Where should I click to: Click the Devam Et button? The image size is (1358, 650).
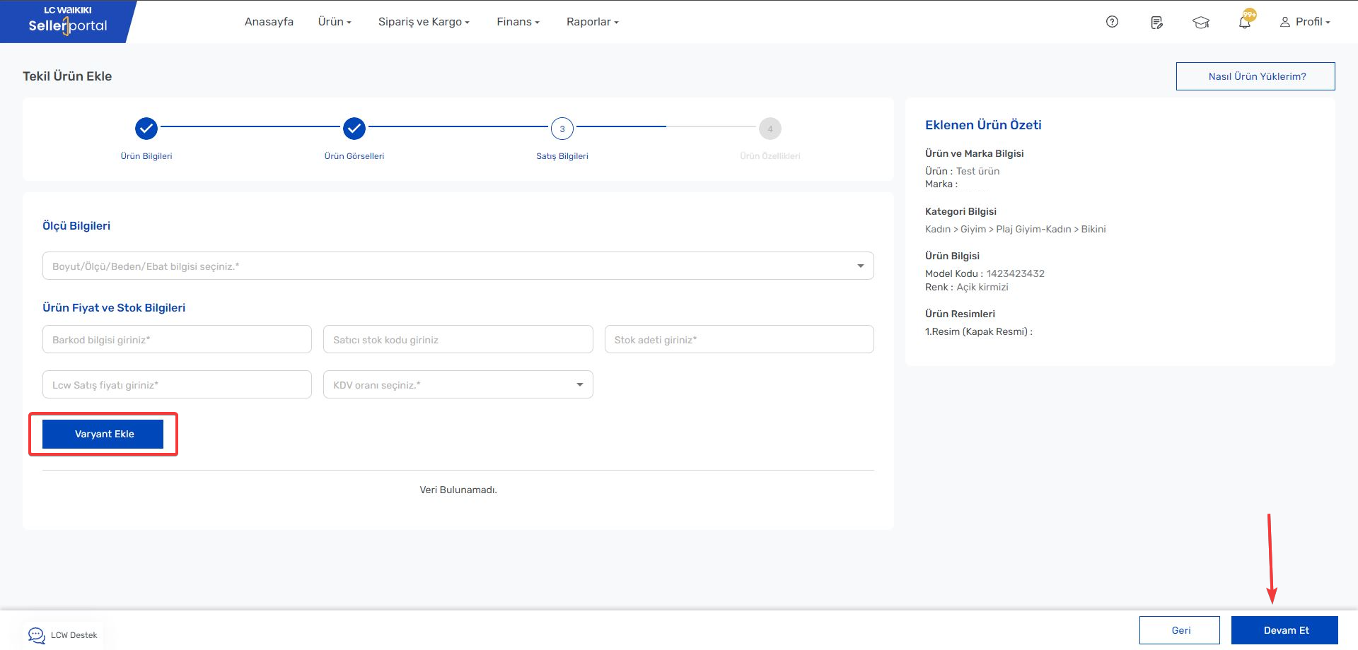[x=1284, y=630]
